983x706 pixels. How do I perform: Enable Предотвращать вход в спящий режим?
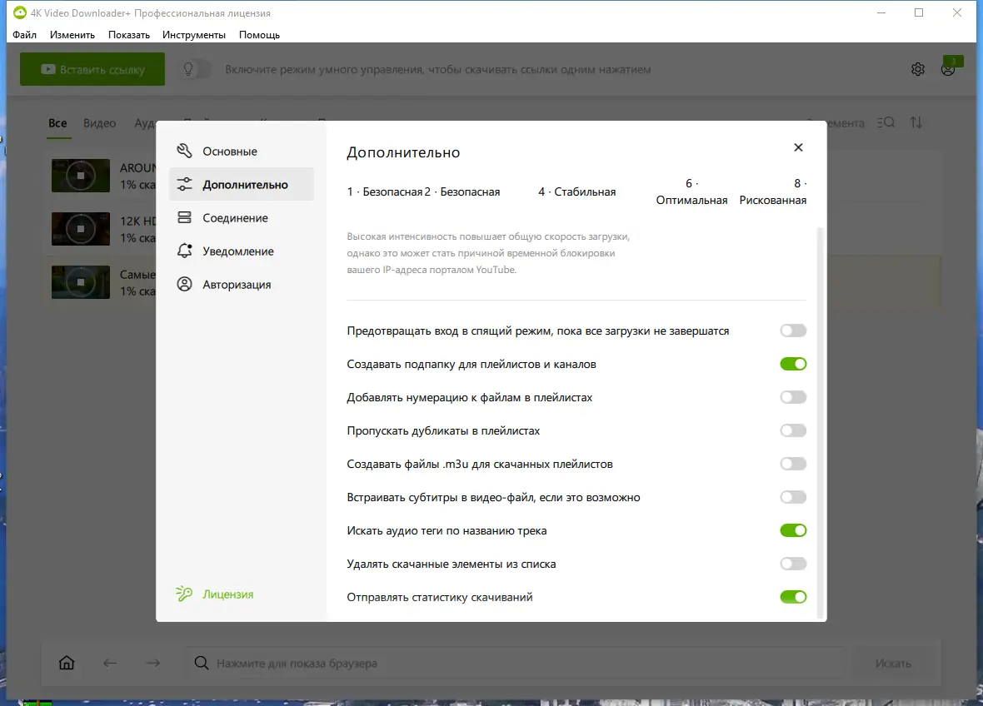(792, 331)
